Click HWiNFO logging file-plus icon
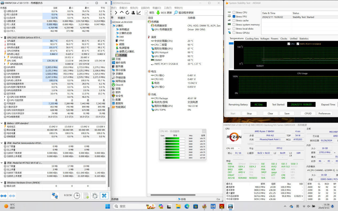 pos(86,196)
